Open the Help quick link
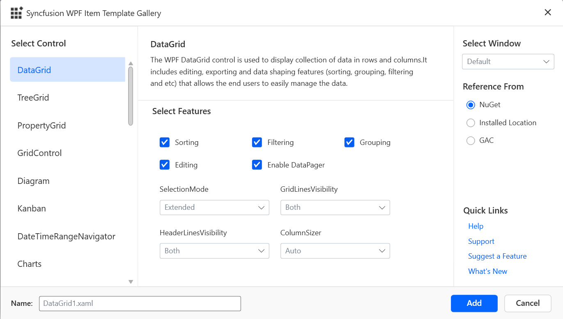The height and width of the screenshot is (319, 563). tap(476, 226)
